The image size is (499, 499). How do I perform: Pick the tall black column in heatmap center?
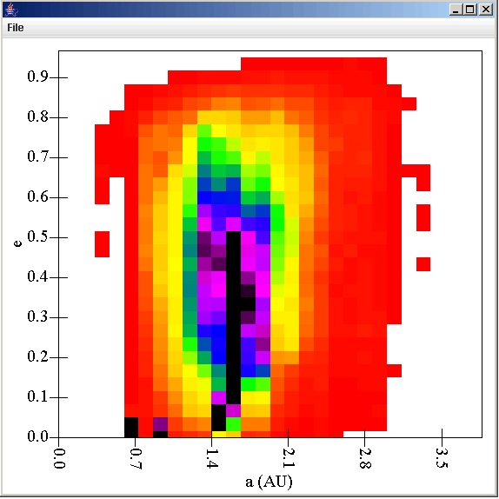coord(233,317)
